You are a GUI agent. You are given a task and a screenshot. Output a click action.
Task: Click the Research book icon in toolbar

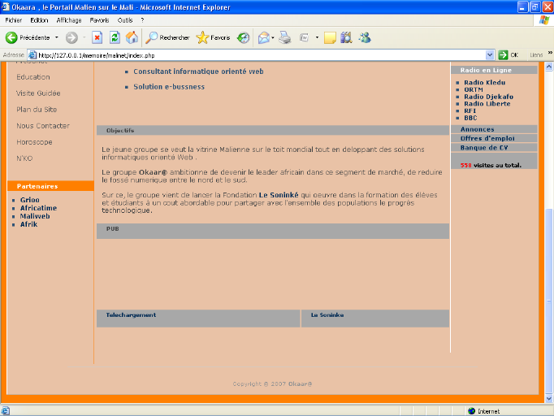click(346, 37)
